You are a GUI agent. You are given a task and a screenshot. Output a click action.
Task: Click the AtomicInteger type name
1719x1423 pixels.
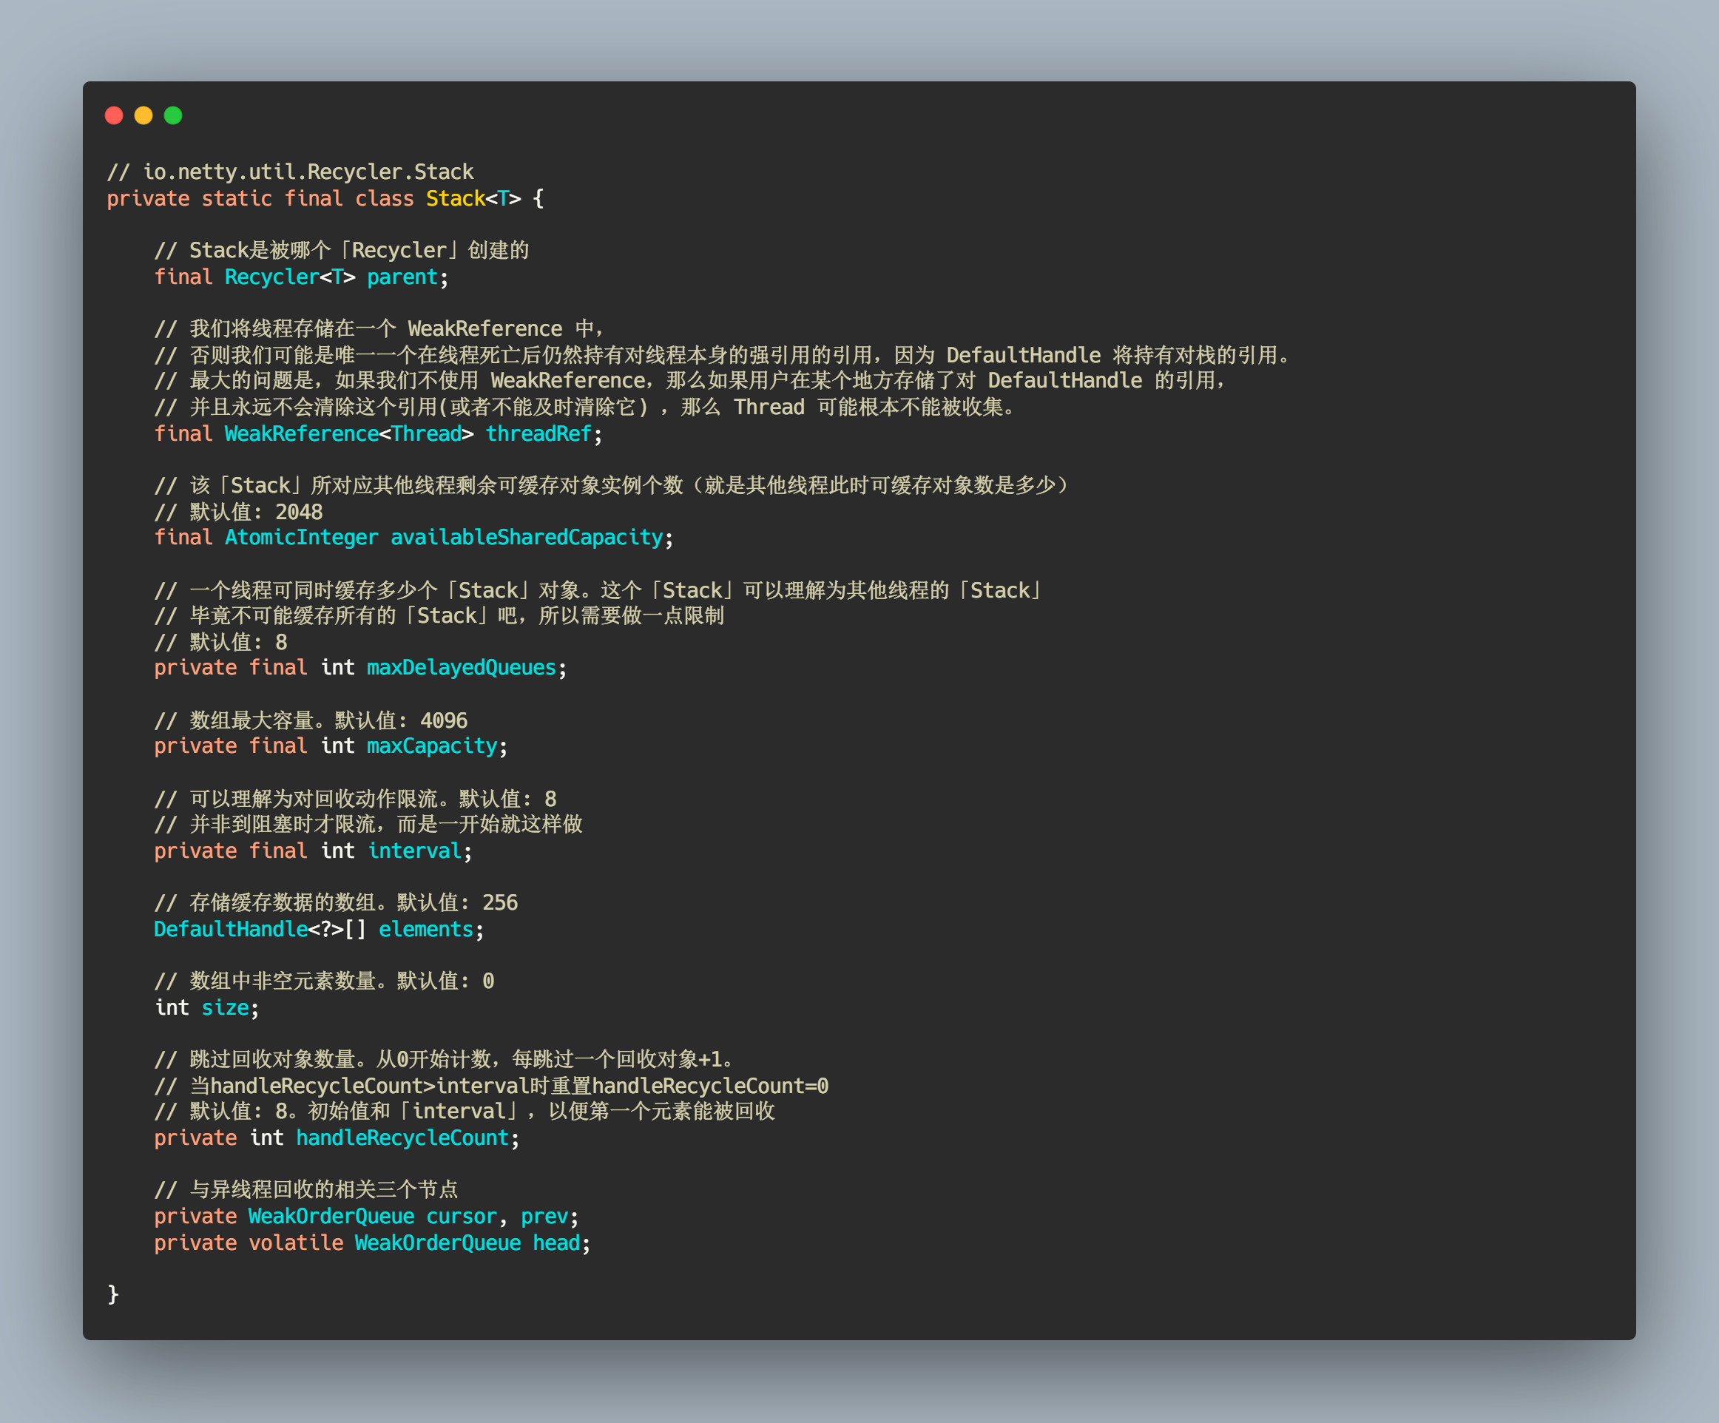coord(301,538)
